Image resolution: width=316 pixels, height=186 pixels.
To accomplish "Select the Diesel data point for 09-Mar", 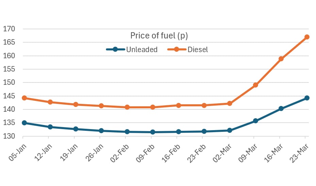I will pyautogui.click(x=255, y=85).
